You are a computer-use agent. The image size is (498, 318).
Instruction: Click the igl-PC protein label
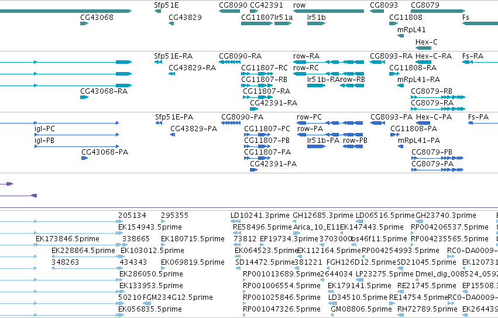click(44, 129)
